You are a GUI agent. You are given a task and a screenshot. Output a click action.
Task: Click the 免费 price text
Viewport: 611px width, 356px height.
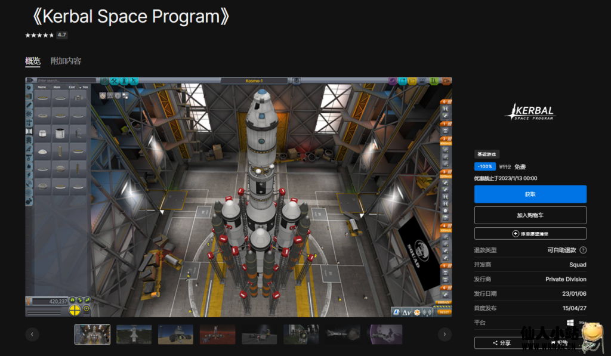coord(520,167)
